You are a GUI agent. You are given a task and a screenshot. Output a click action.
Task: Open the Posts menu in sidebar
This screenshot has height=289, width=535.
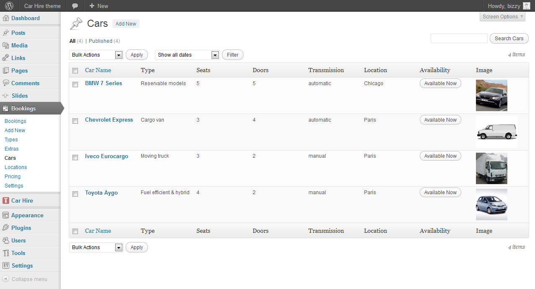click(x=18, y=33)
